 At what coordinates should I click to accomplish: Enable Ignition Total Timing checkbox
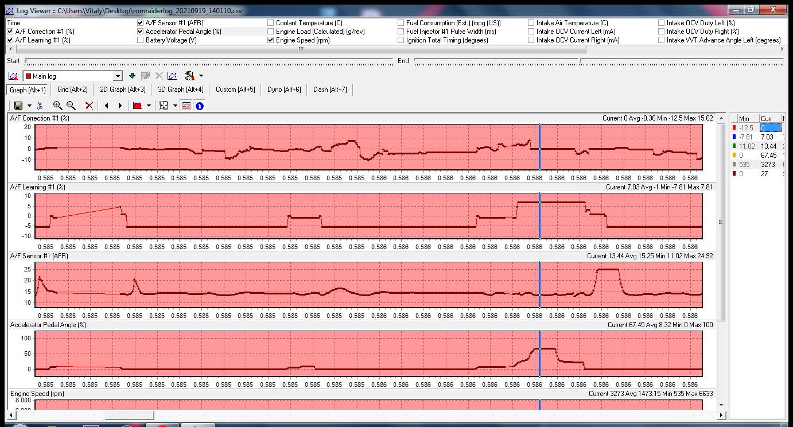[x=401, y=40]
